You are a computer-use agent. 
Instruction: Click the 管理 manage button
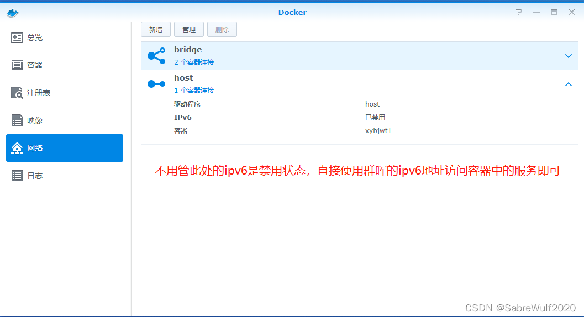tap(189, 29)
